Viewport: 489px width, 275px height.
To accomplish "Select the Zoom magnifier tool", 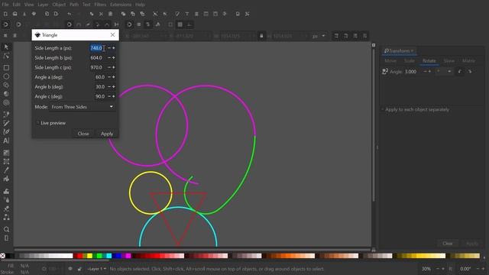I will tap(6, 229).
